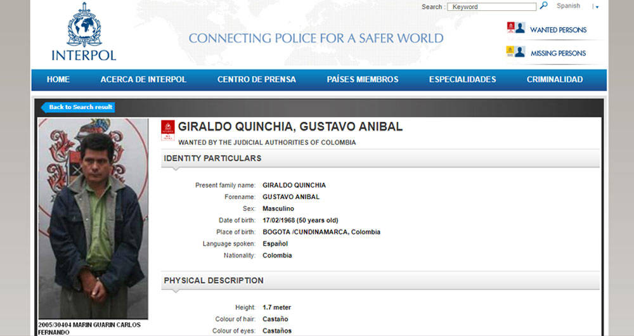Open CENTRO DE PRENSA menu
634x336 pixels.
point(257,80)
